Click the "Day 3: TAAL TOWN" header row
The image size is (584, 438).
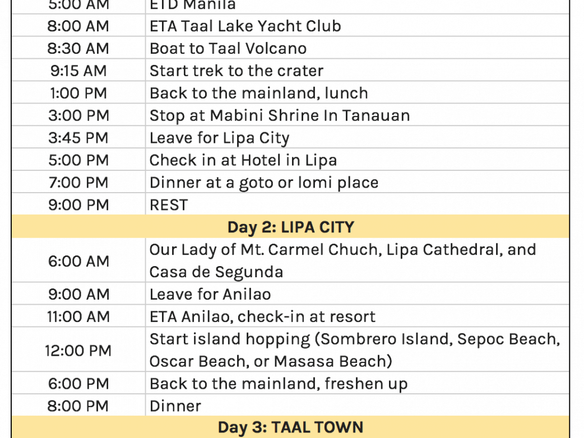tap(290, 428)
